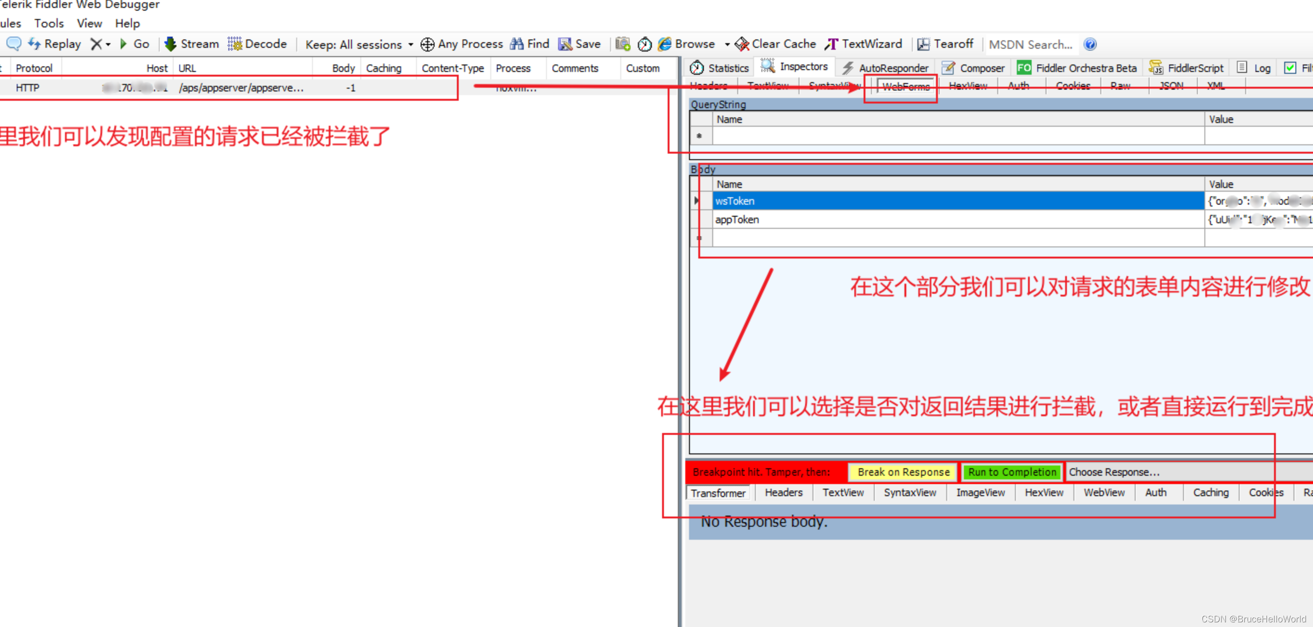Click the Break on Response button
Image resolution: width=1313 pixels, height=627 pixels.
coord(902,472)
